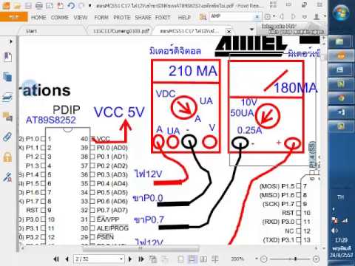Click the Save icon in quick access toolbar

(x=28, y=5)
